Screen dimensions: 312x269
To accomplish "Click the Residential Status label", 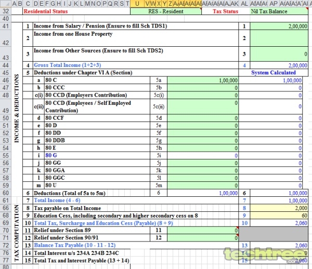I will coord(46,11).
